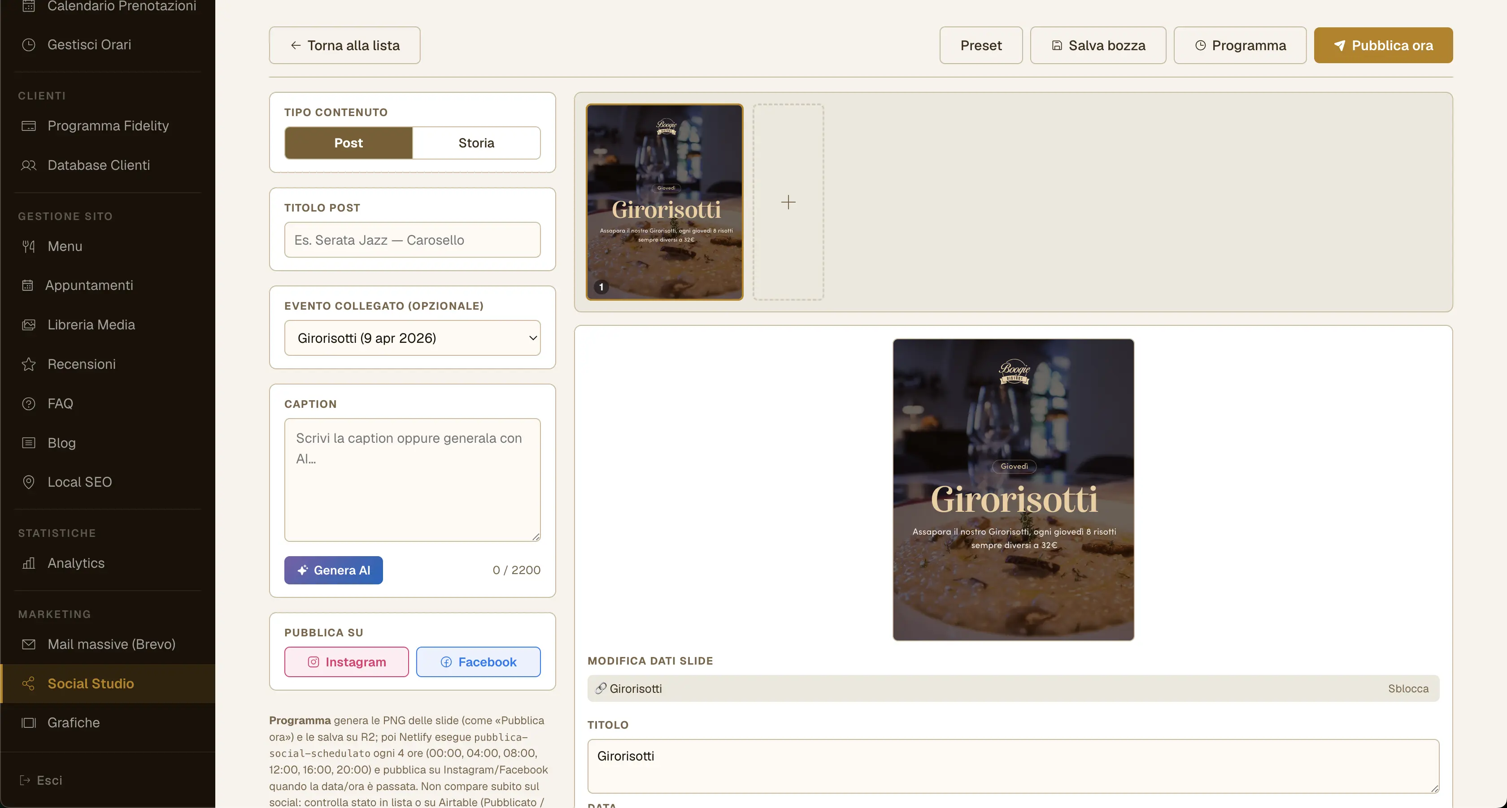The height and width of the screenshot is (808, 1507).
Task: Click the large Girorisotti slide preview
Action: (x=1013, y=490)
